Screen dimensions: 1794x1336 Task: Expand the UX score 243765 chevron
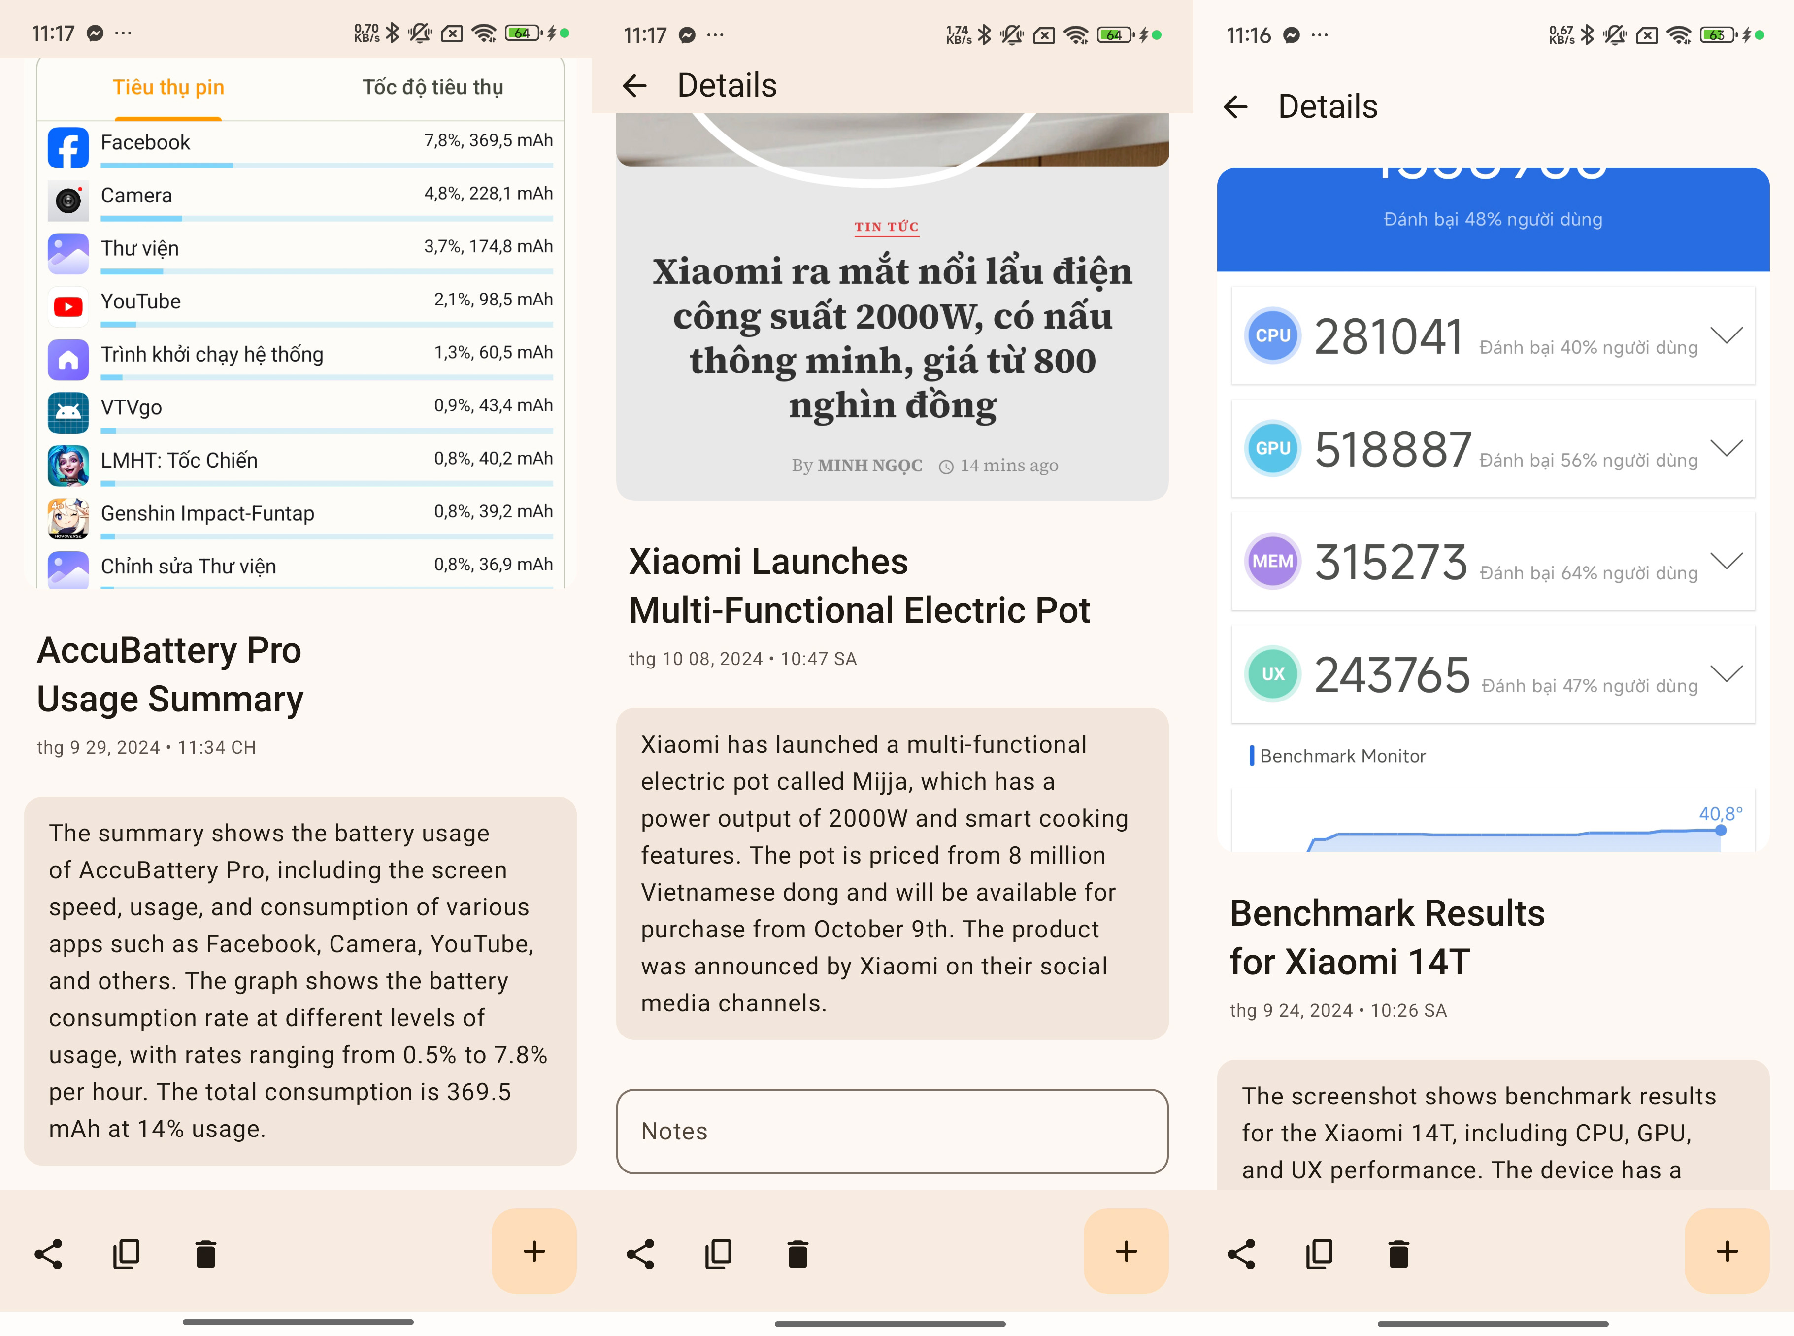tap(1726, 673)
